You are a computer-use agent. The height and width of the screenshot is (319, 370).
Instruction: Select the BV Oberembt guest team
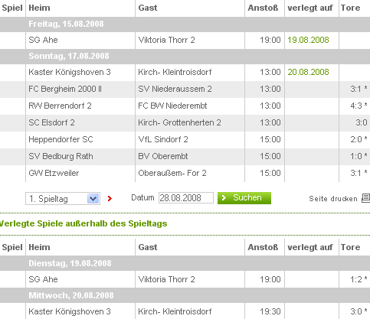163,156
